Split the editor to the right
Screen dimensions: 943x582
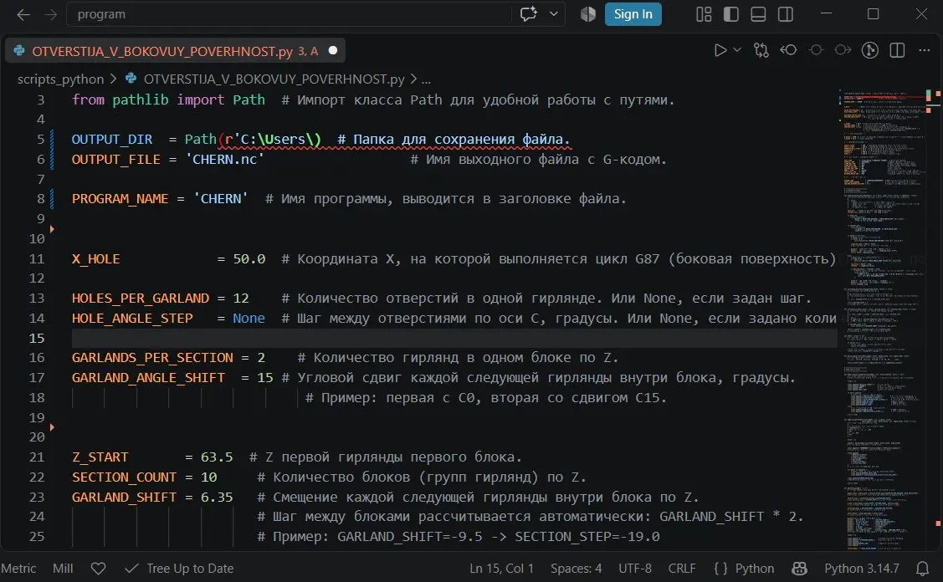click(x=897, y=50)
